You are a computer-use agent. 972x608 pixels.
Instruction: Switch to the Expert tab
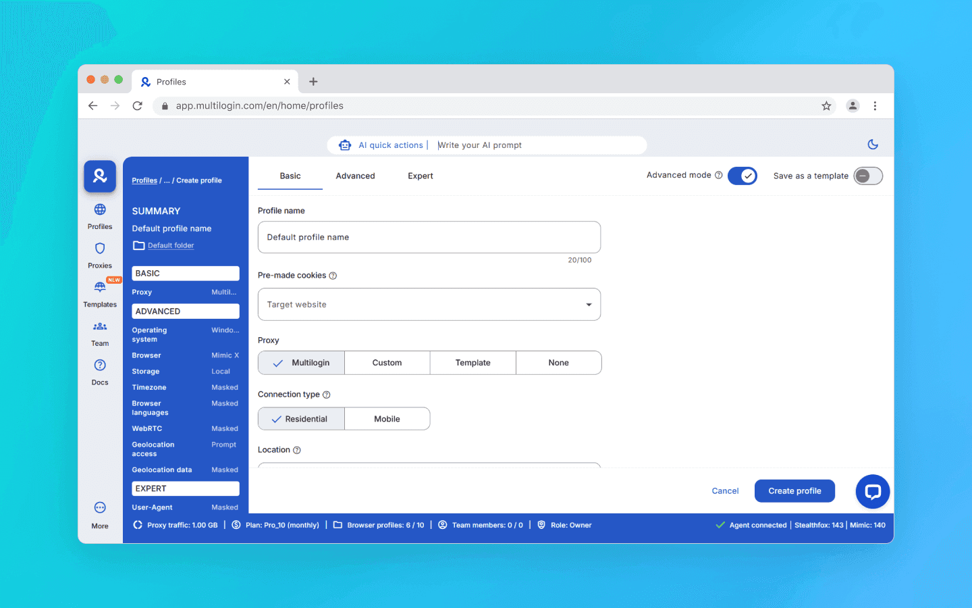(421, 176)
